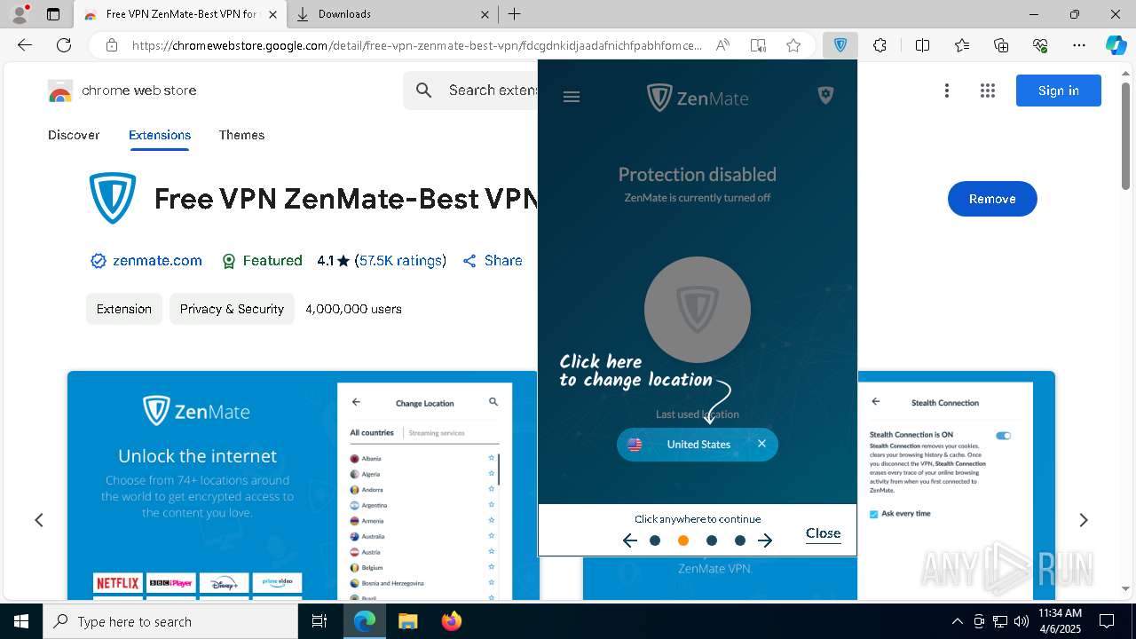This screenshot has height=639, width=1136.
Task: Open notification center icon
Action: click(1107, 621)
